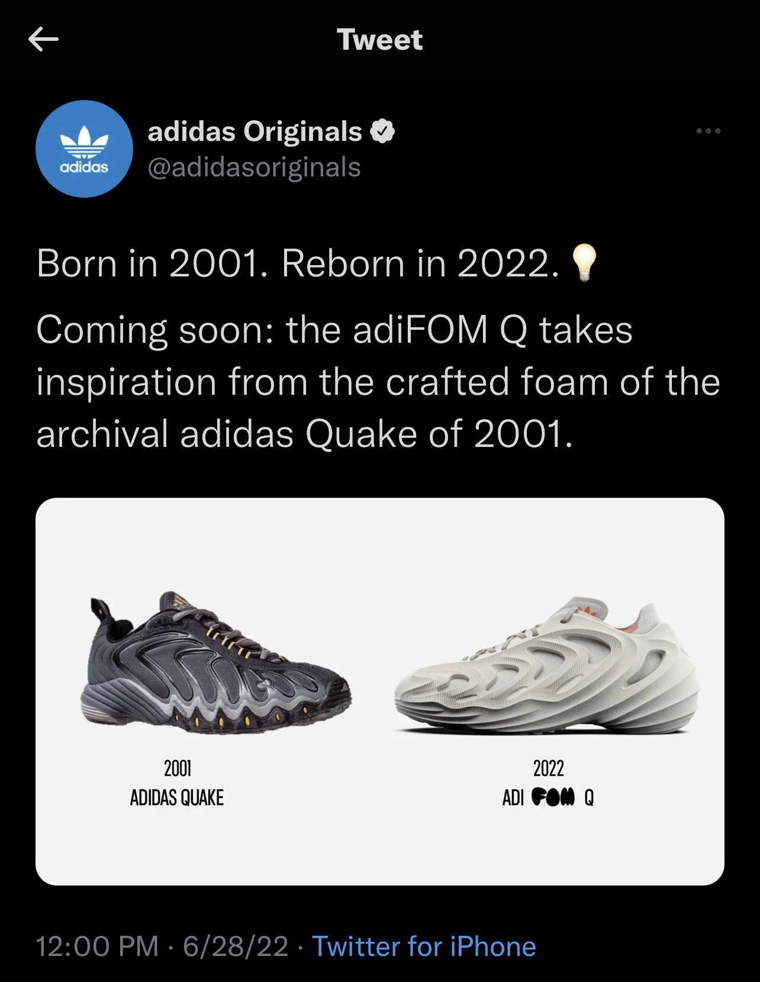Tap the "Born in 2001. Reborn in 2022." line
Viewport: 760px width, 982px height.
coord(297,263)
